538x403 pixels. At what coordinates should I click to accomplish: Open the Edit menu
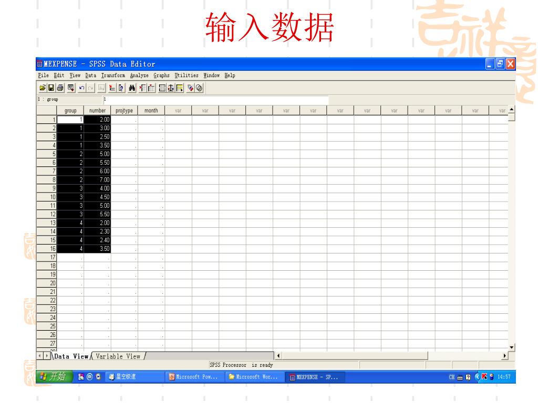(59, 76)
